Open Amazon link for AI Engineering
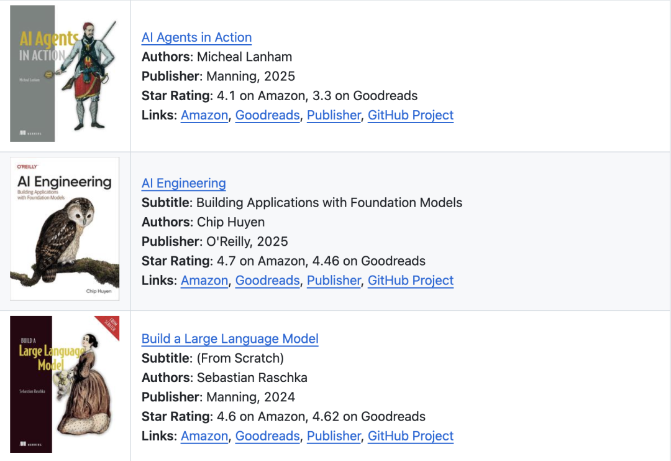Viewport: 671px width, 461px height. click(x=204, y=281)
